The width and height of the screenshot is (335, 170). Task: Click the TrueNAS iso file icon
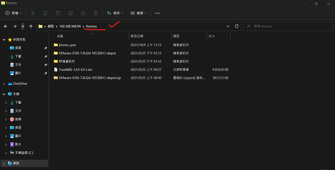(56, 69)
